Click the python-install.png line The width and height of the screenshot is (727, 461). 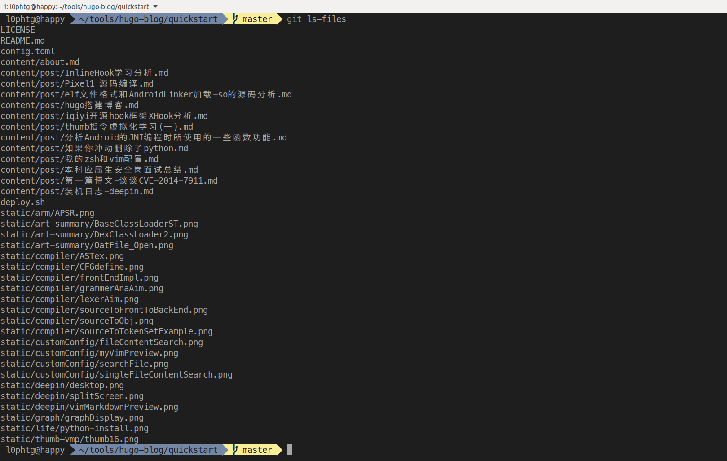[x=75, y=428]
